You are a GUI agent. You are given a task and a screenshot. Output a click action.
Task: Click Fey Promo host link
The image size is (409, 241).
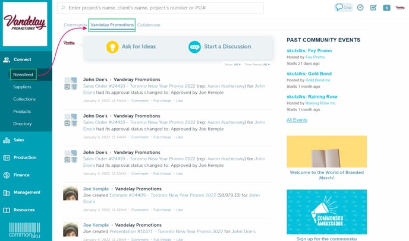point(315,57)
